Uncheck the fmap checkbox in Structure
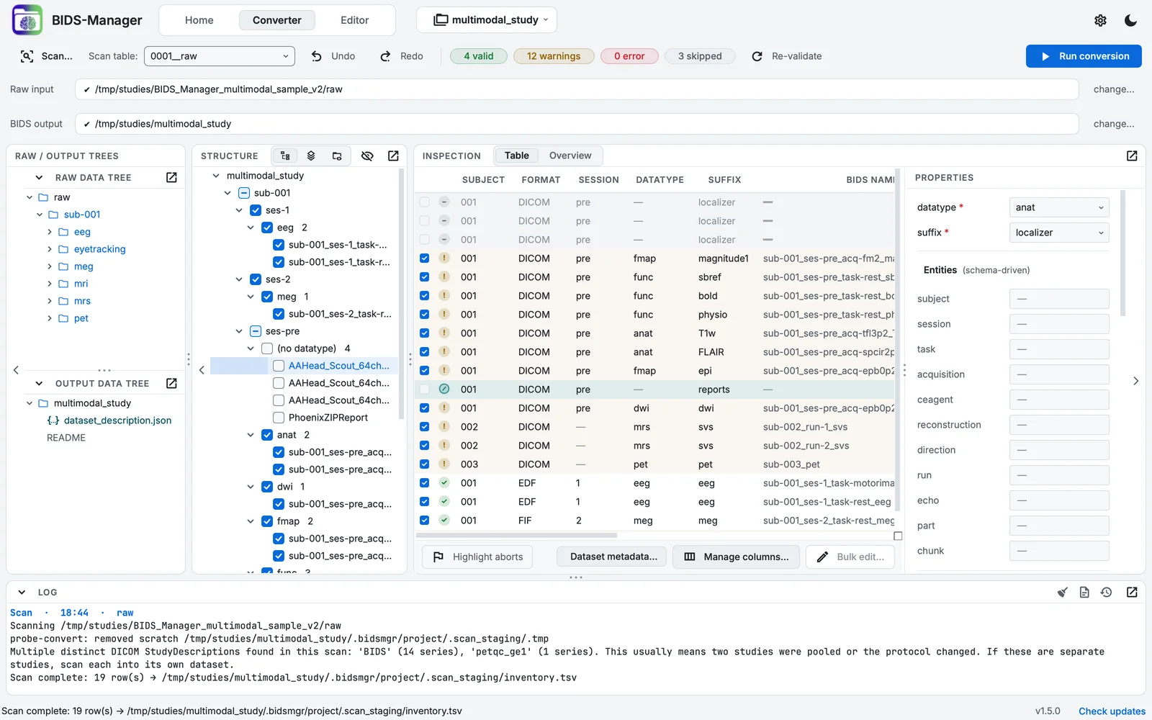The image size is (1152, 720). click(x=267, y=521)
